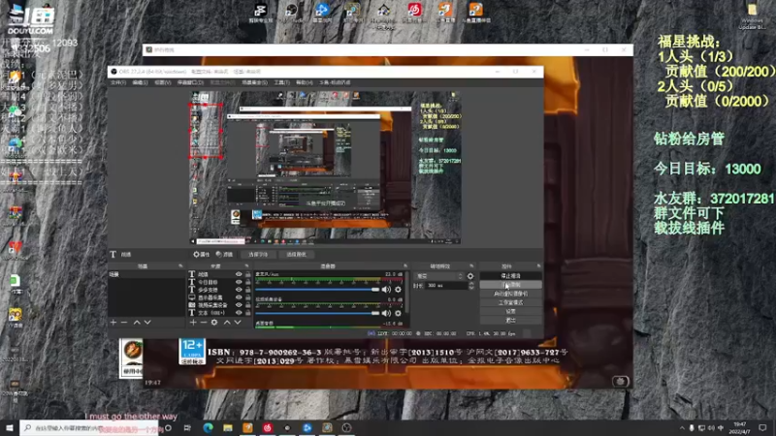Image resolution: width=776 pixels, height=436 pixels.
Task: Open the 视频采集设备 audio gear settings
Action: (x=398, y=313)
